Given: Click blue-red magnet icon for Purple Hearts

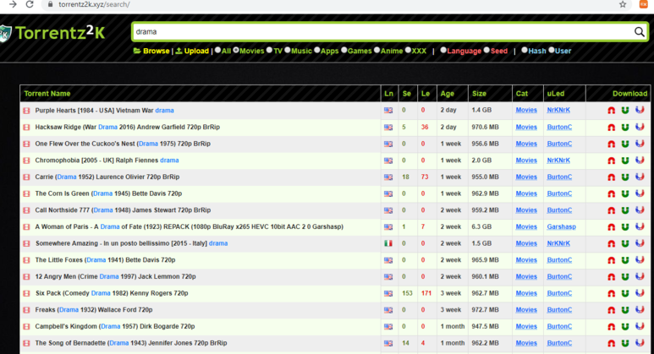Looking at the screenshot, I should (640, 110).
